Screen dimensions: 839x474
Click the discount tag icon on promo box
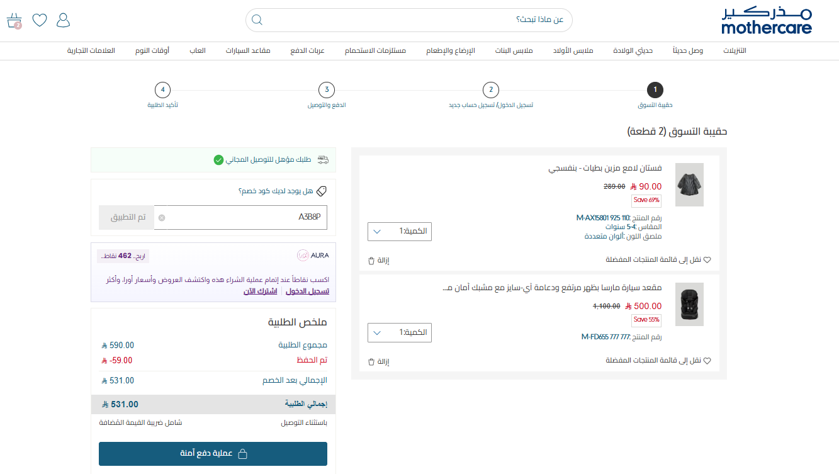click(322, 190)
